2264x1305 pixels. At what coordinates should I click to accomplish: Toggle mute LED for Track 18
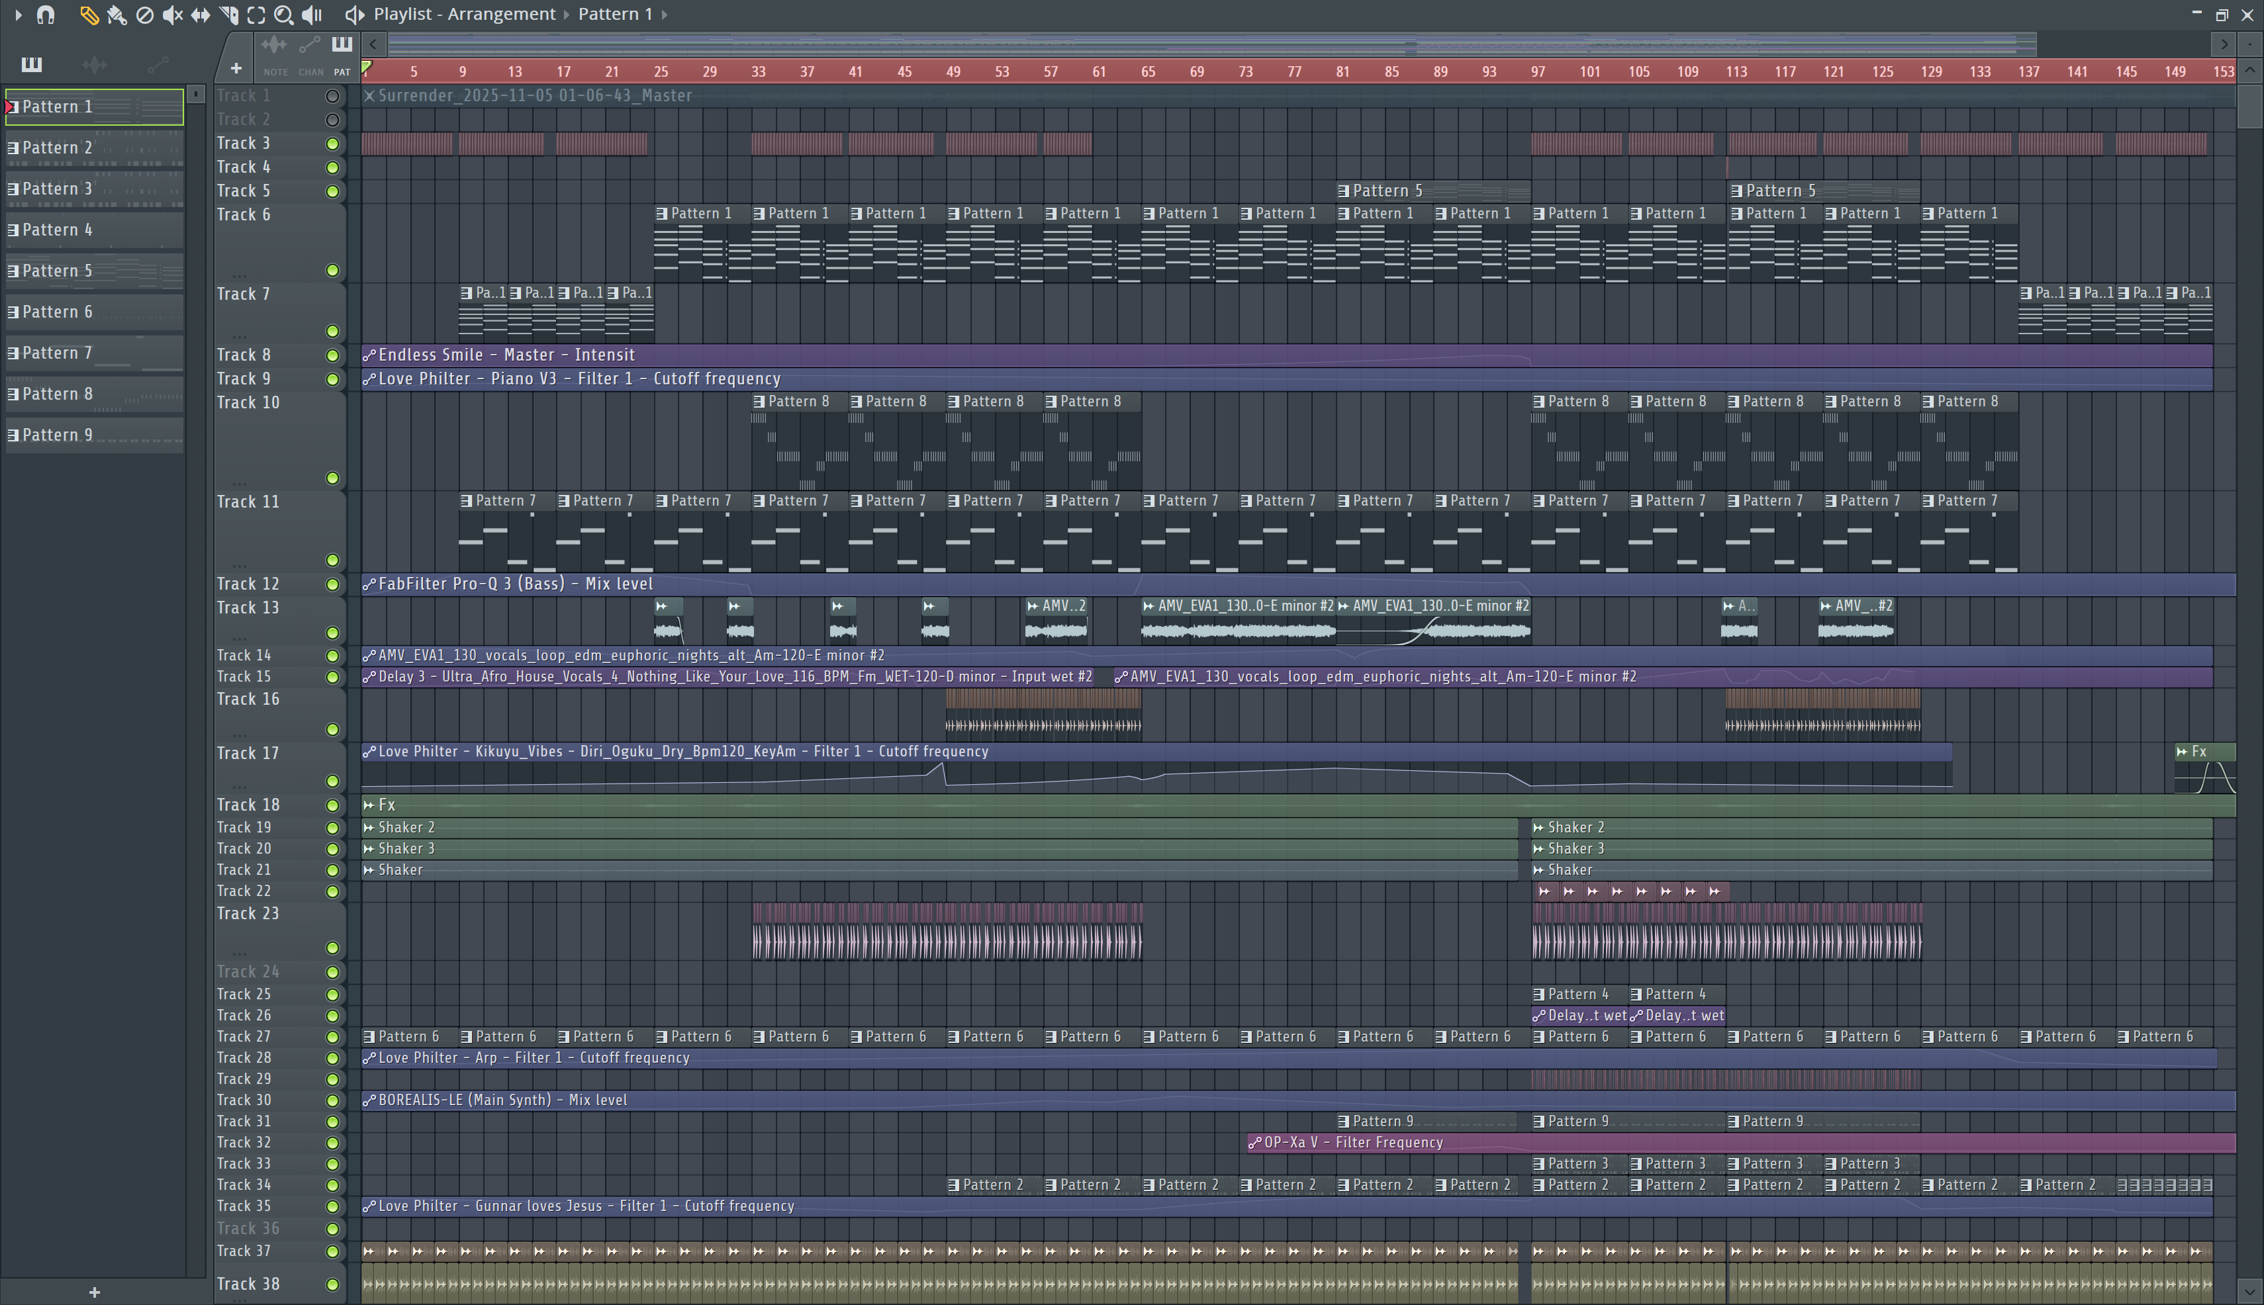pyautogui.click(x=332, y=805)
